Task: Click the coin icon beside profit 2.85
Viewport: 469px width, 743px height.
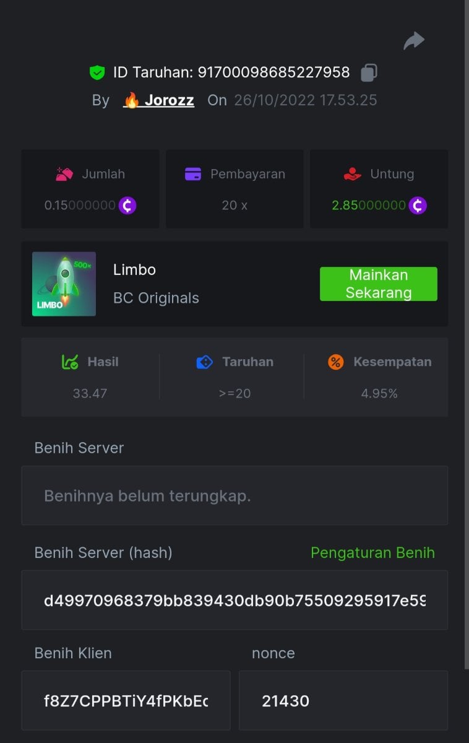Action: pos(418,205)
